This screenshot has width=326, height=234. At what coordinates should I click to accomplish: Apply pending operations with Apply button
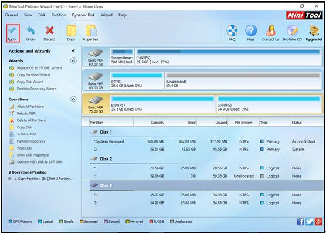pyautogui.click(x=13, y=33)
